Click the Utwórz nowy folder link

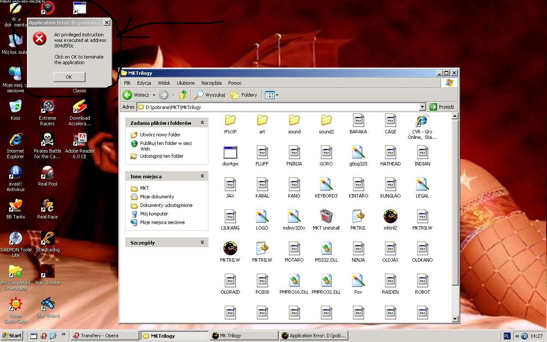tap(160, 135)
